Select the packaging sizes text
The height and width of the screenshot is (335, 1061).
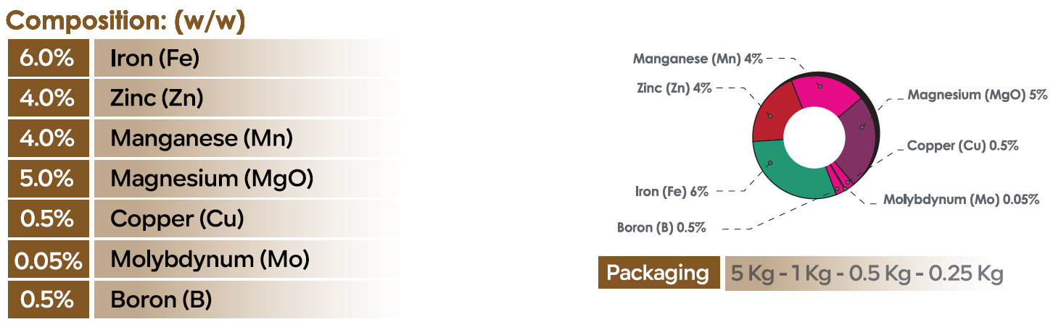click(x=867, y=273)
